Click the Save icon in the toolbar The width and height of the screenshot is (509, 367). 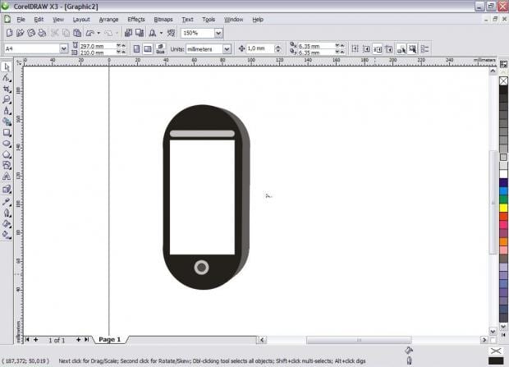click(31, 33)
